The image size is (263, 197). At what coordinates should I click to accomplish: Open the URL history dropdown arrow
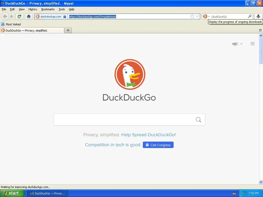click(x=198, y=16)
